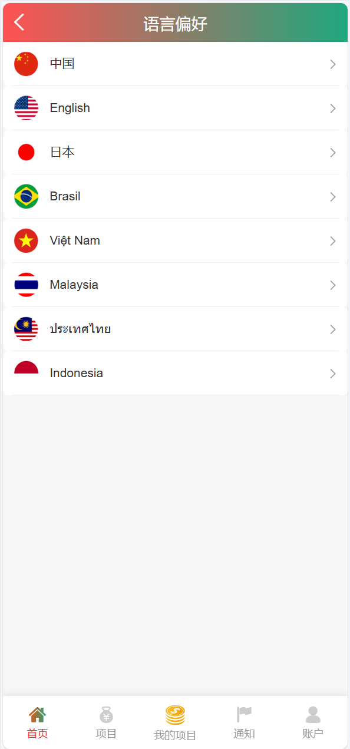Open the 我的项目 coins tab
Viewport: 350px width, 749px height.
pyautogui.click(x=175, y=724)
